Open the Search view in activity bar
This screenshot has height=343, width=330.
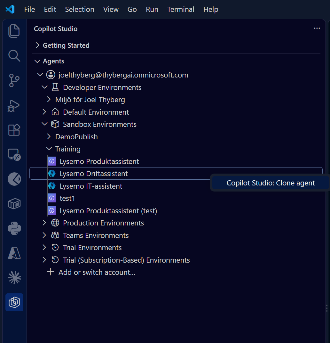pyautogui.click(x=14, y=55)
